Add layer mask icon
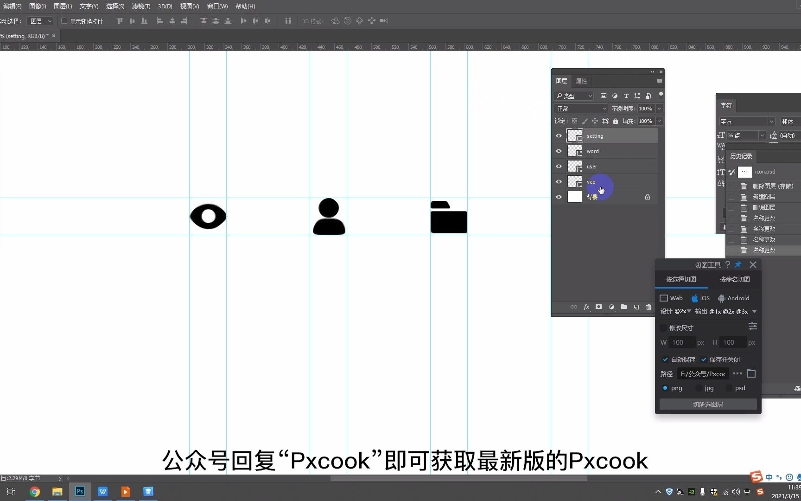 pos(599,307)
